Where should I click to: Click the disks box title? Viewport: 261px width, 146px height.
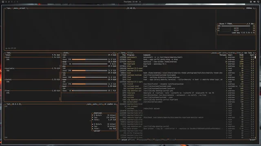click(x=66, y=53)
